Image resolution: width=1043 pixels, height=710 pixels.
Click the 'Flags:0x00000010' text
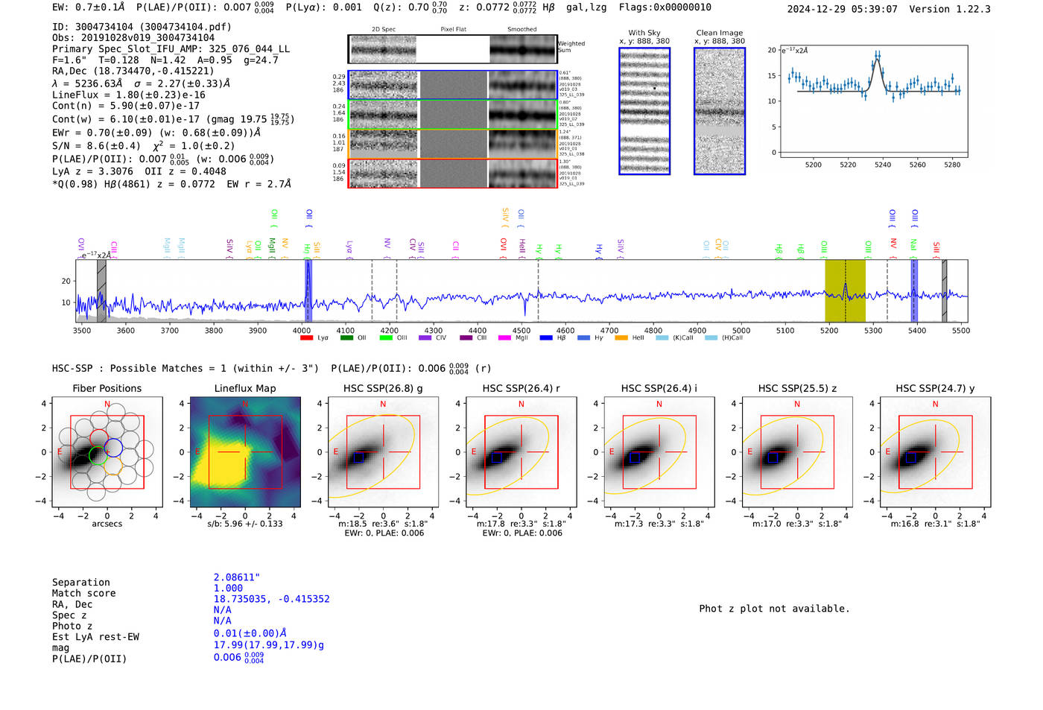[665, 7]
